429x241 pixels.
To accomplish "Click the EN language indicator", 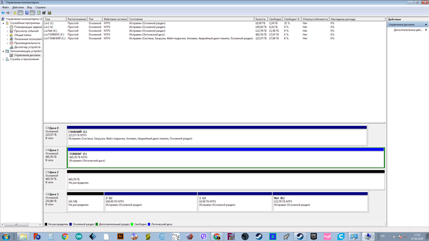I will coord(383,236).
